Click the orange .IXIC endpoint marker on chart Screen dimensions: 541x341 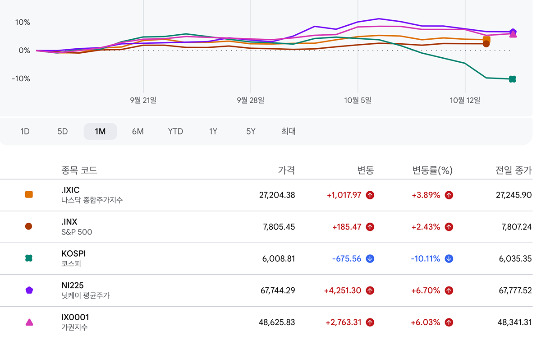coord(487,40)
